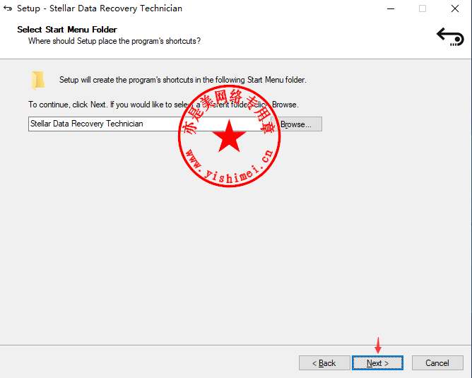
Task: Click the large Stellar logo in the header
Action: click(450, 37)
